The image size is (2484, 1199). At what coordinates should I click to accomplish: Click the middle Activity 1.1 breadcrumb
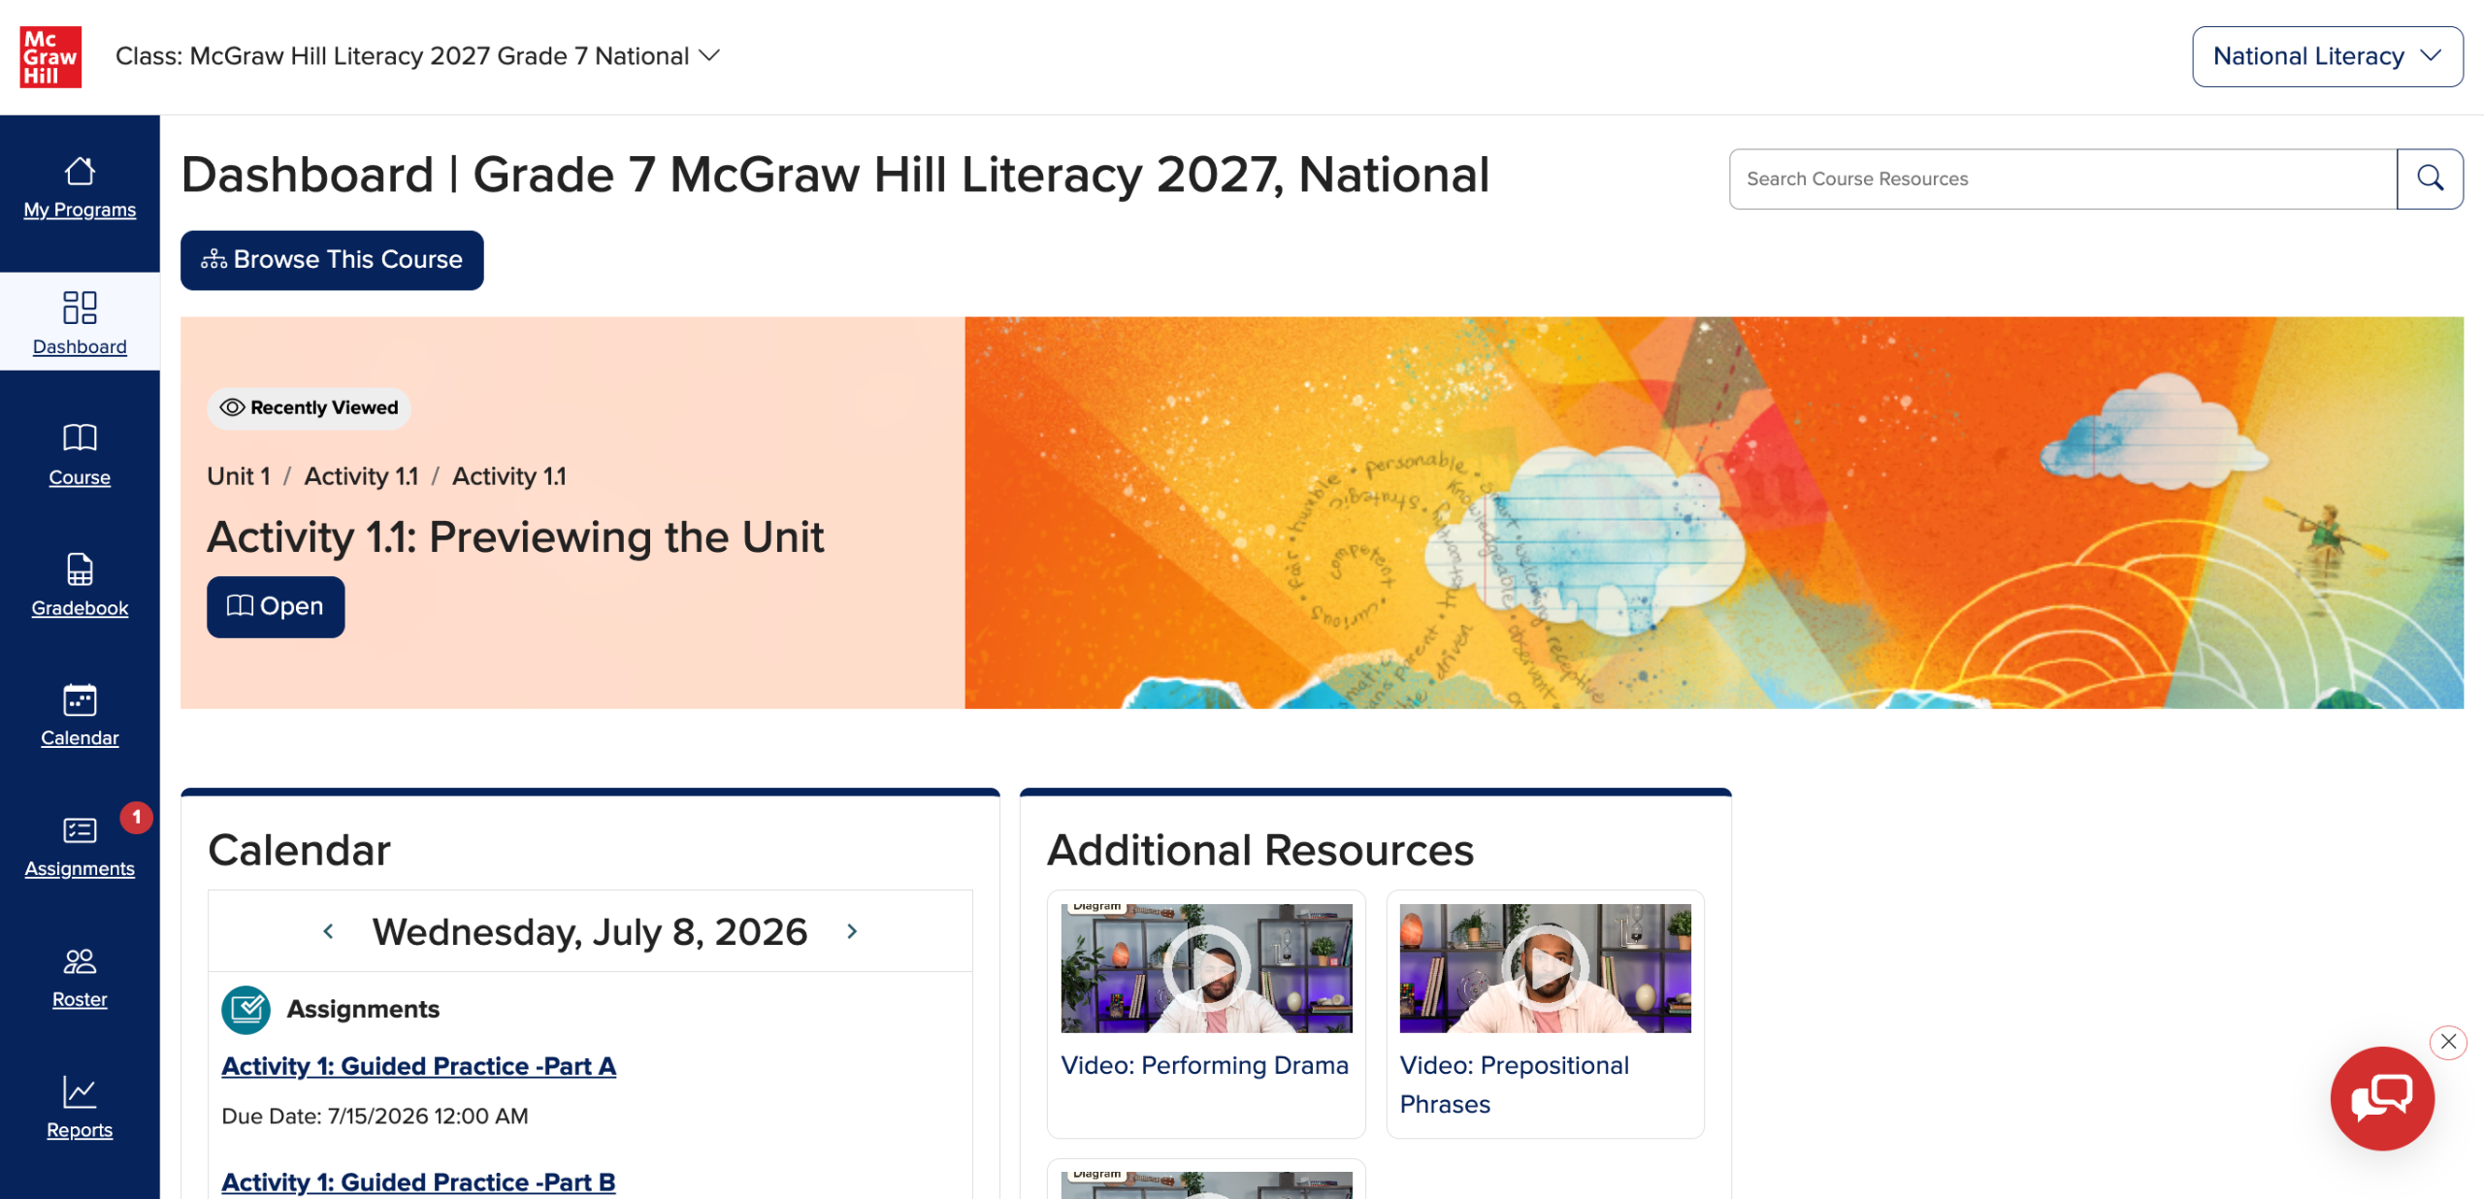pos(361,476)
